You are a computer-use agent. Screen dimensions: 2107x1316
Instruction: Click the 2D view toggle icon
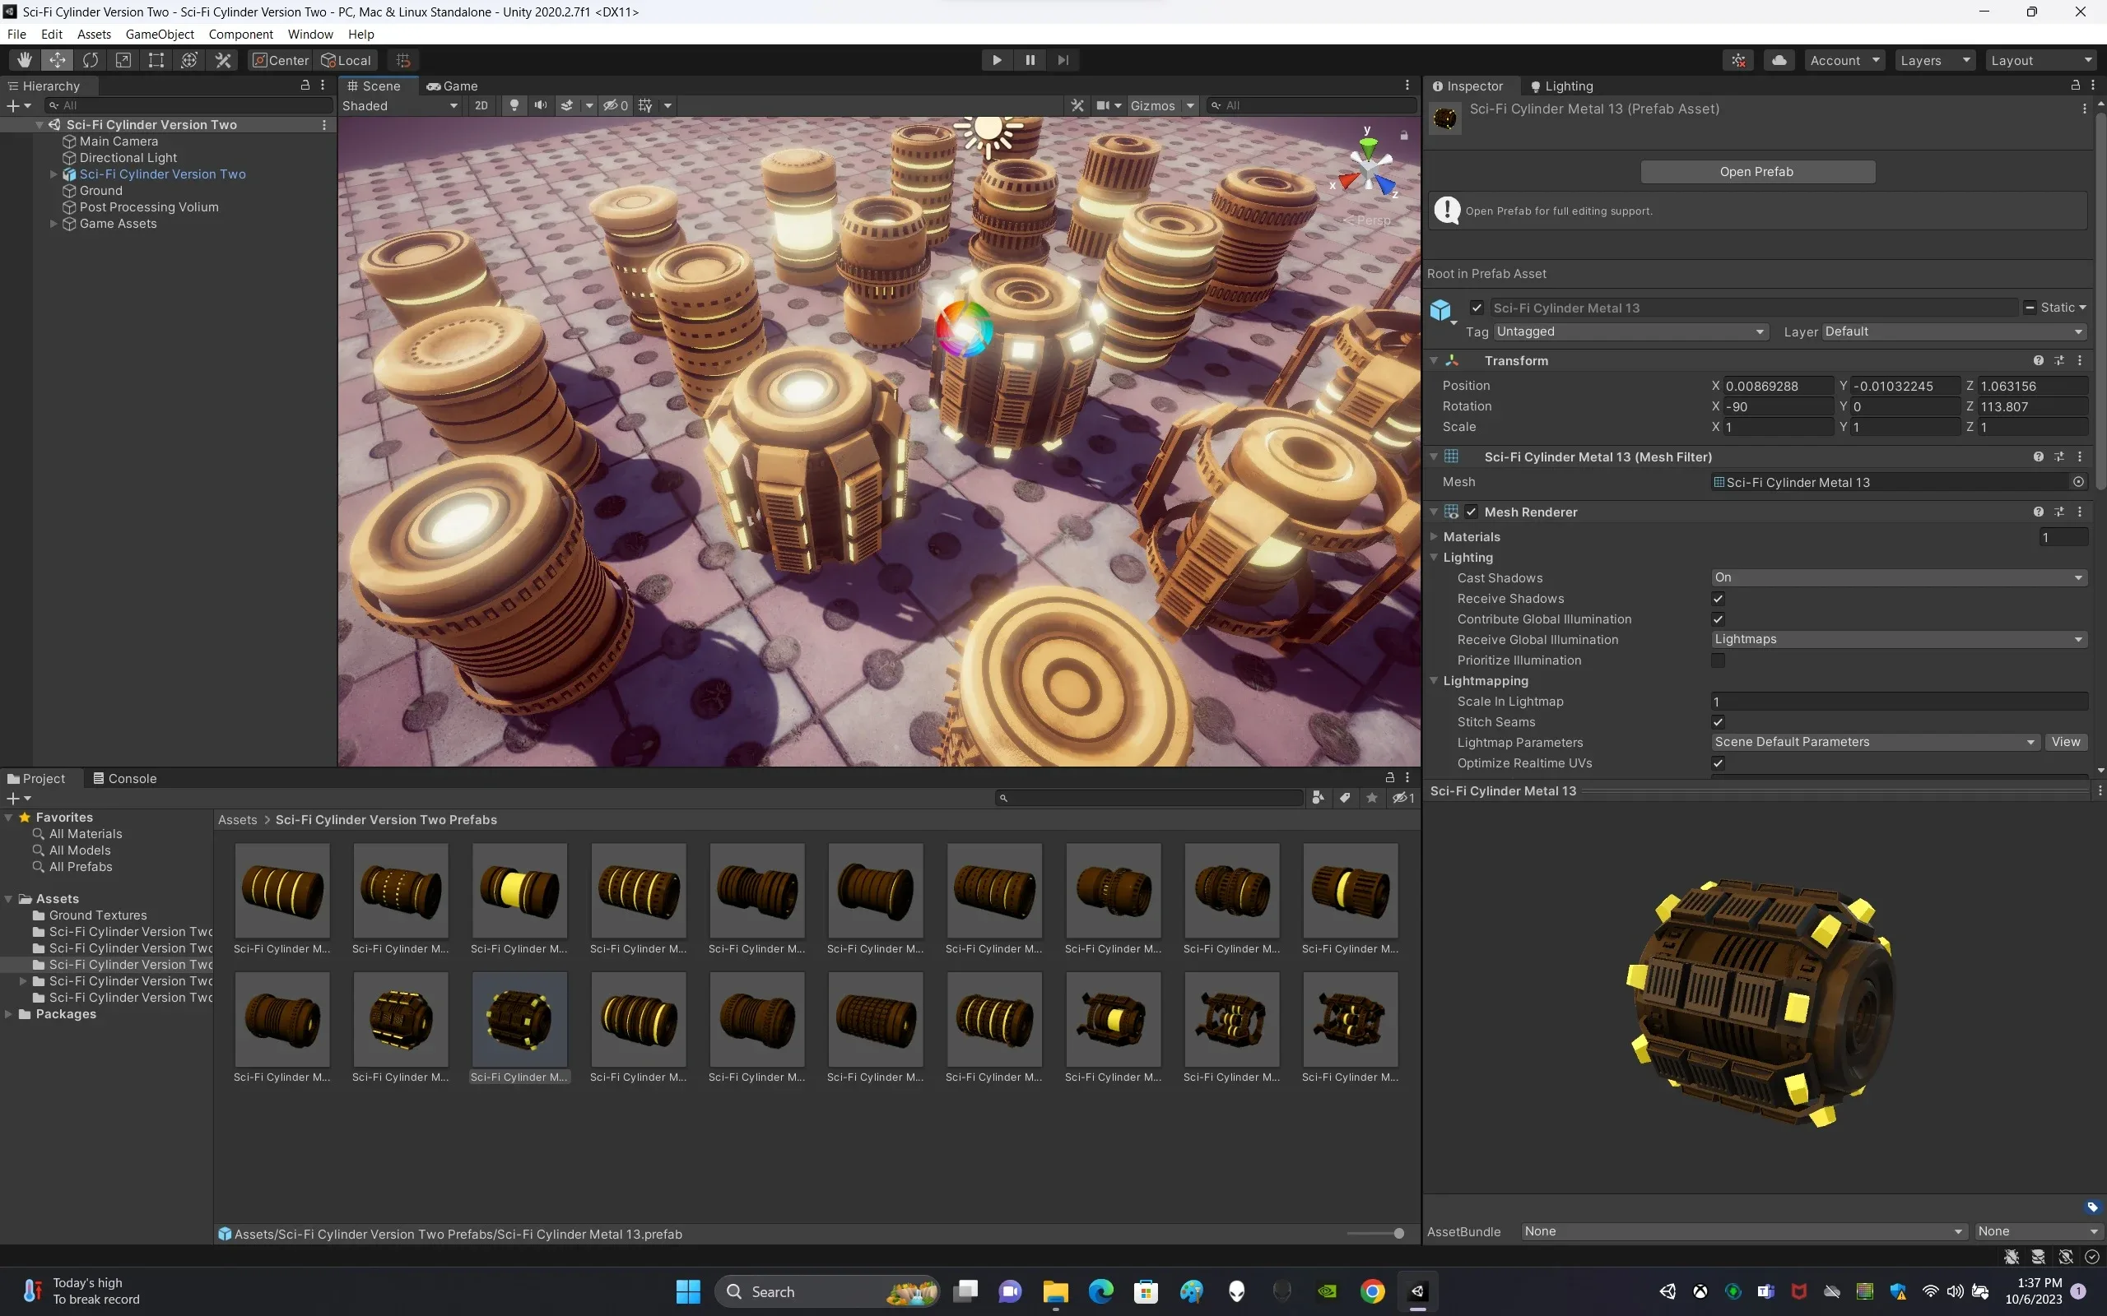(481, 104)
